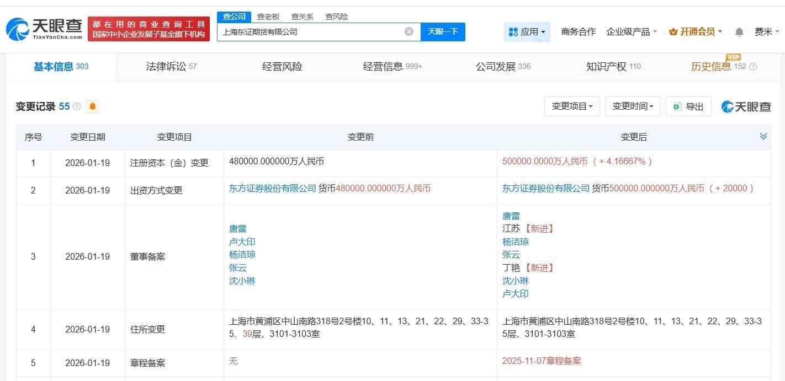Open 卢大印 profile in 变更前 column

(x=242, y=242)
